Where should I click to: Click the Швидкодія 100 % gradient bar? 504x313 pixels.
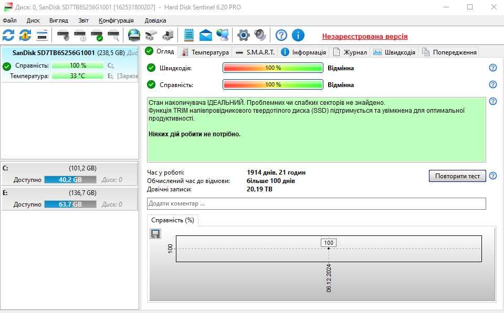273,68
